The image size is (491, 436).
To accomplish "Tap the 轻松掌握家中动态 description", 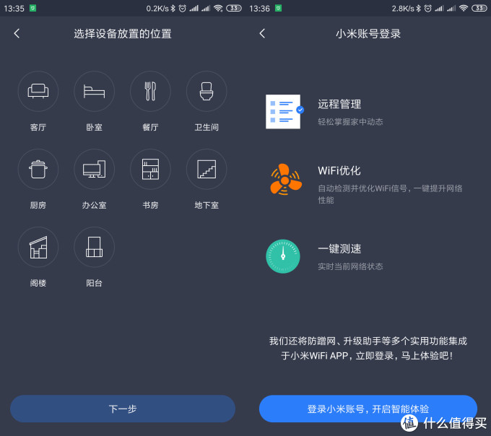I will click(x=350, y=121).
